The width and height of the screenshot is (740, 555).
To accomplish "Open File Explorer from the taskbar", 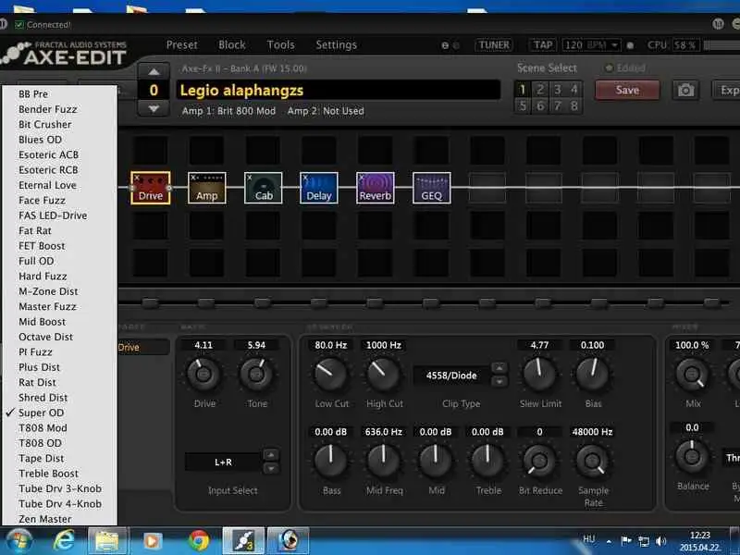I will click(x=107, y=540).
